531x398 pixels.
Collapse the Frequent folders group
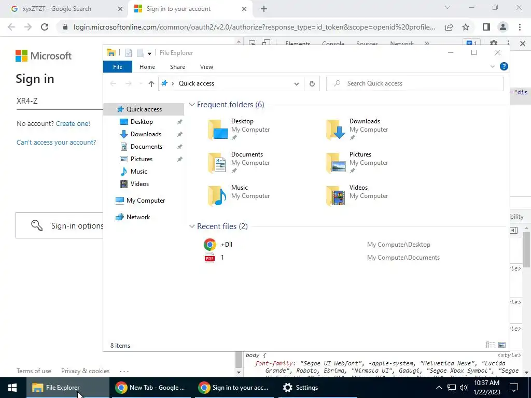[192, 105]
